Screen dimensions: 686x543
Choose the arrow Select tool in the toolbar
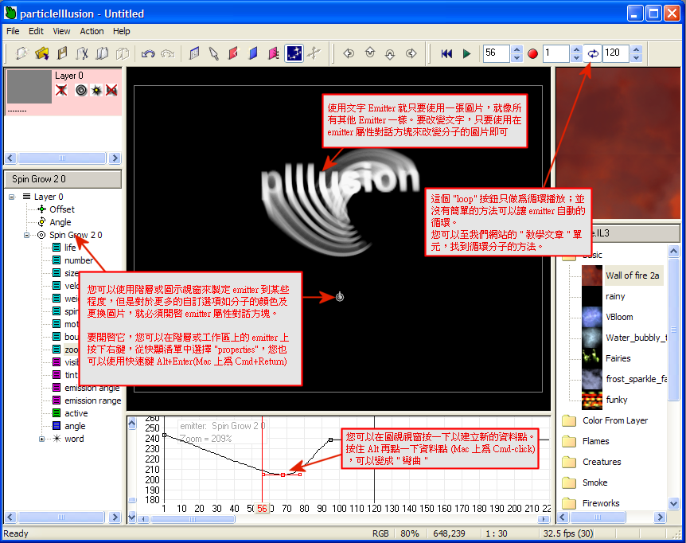(213, 53)
